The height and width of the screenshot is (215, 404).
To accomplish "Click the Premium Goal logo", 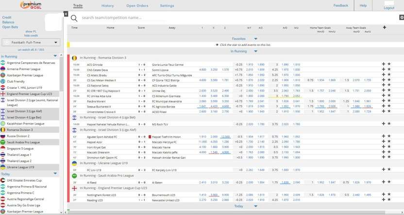I will [31, 5].
